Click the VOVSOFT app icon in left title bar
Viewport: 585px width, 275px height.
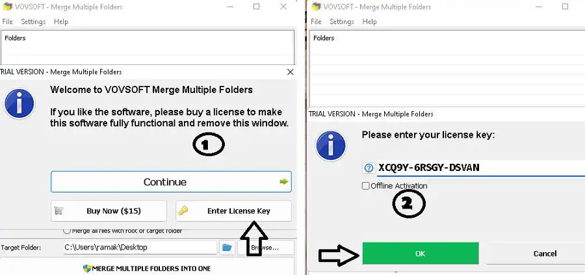tap(8, 7)
